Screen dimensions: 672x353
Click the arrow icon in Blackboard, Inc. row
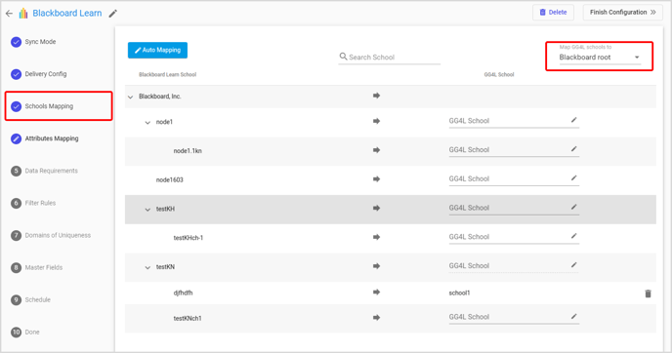376,96
